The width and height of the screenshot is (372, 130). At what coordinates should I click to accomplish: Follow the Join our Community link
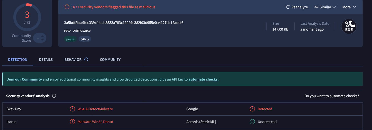click(24, 79)
